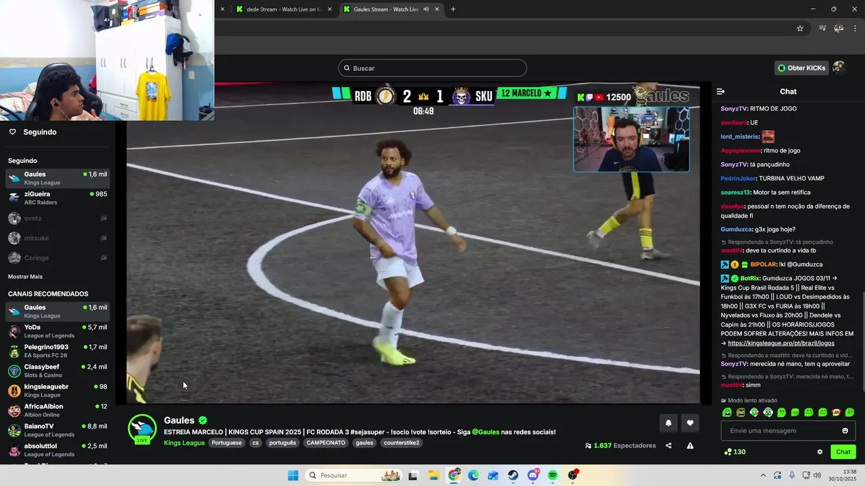Image resolution: width=865 pixels, height=486 pixels.
Task: Open emoji picker in message box
Action: coord(845,431)
